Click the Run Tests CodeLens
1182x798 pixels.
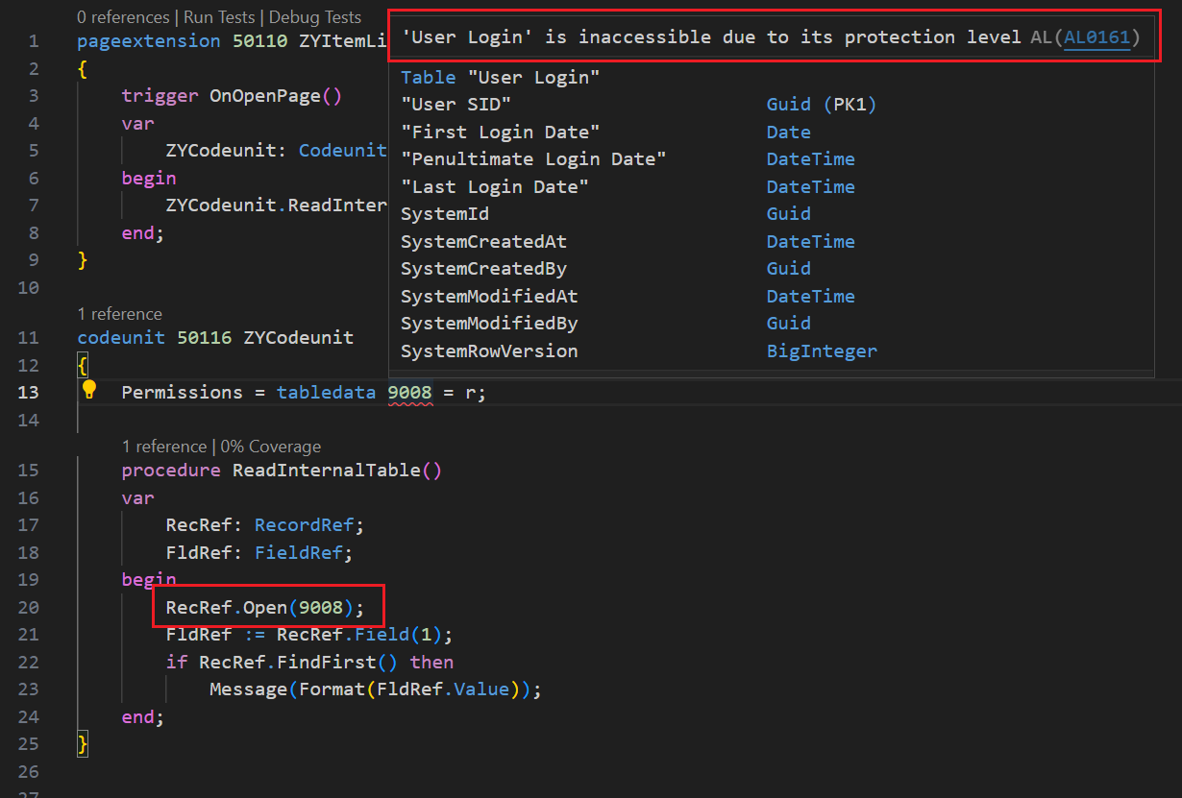click(219, 17)
